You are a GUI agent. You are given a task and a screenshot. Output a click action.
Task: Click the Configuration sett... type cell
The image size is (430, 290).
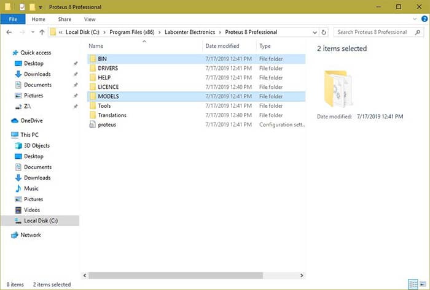pos(281,124)
